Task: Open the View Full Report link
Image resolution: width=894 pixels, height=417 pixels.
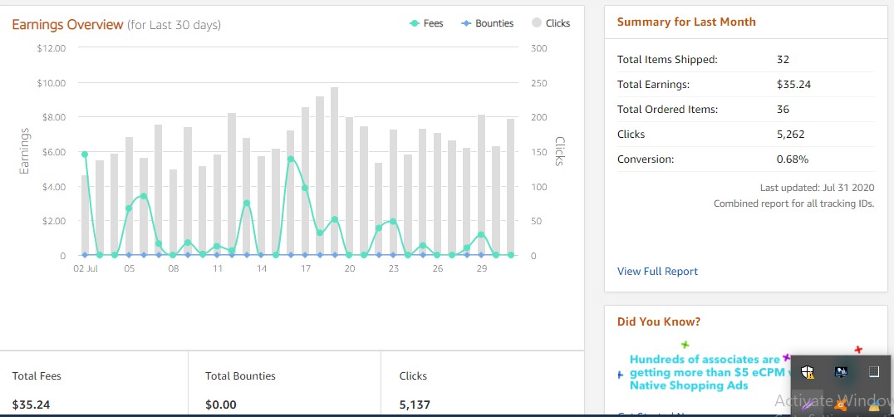Action: (657, 272)
